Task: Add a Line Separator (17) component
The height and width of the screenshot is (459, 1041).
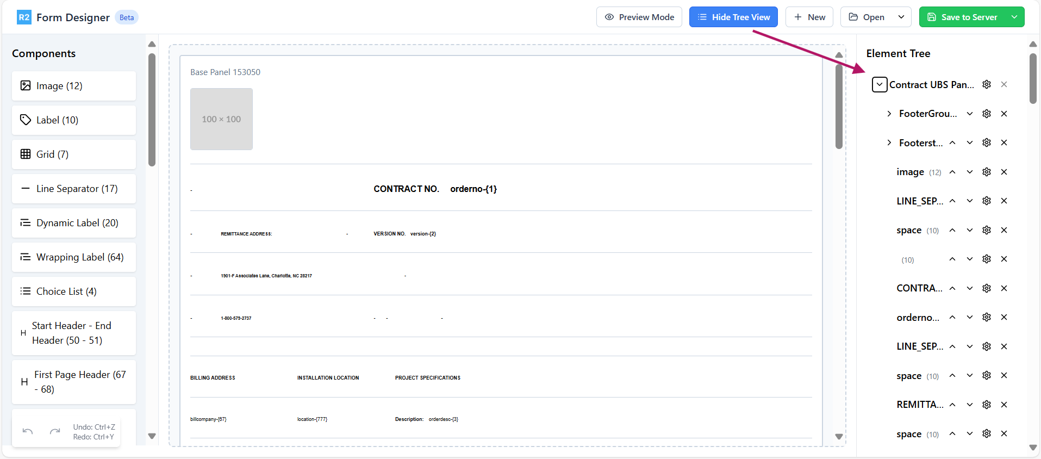Action: [74, 189]
